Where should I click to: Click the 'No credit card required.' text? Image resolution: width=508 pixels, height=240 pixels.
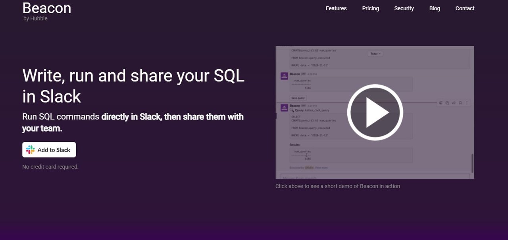50,167
